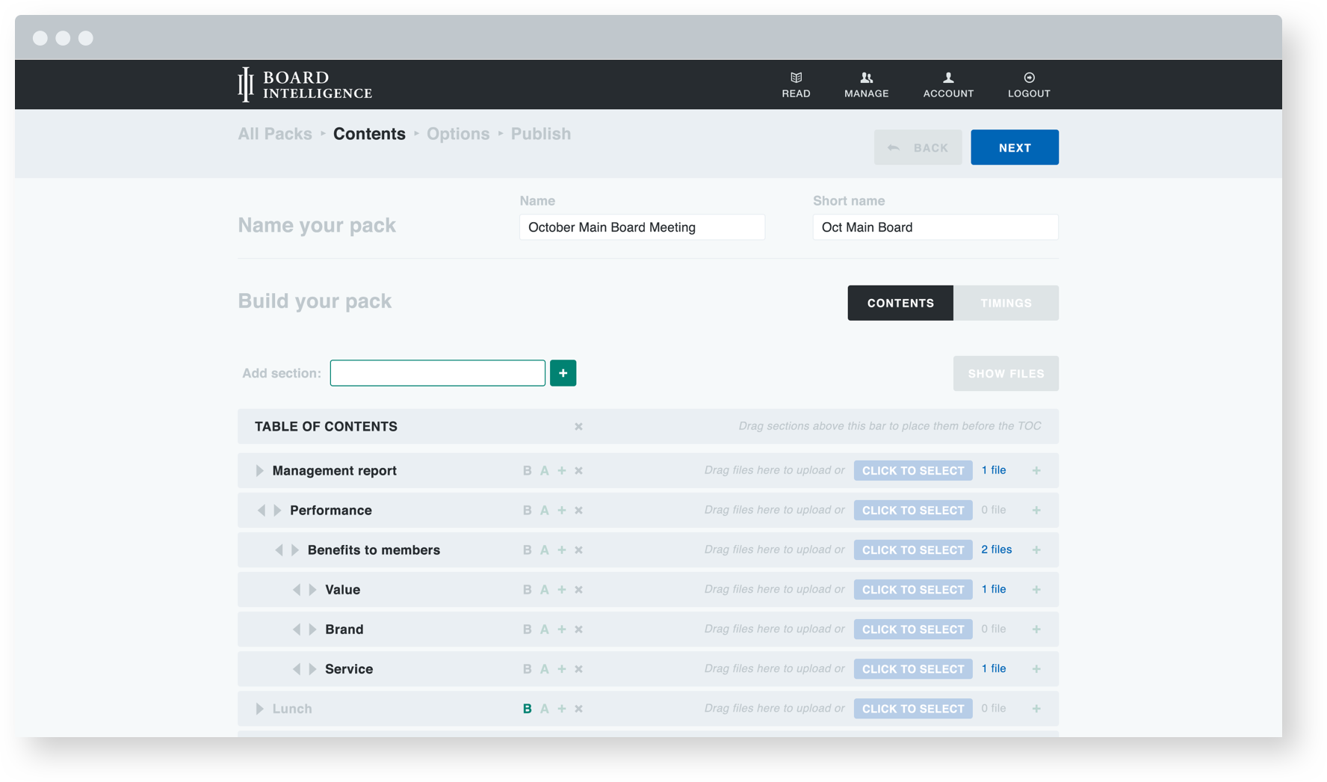This screenshot has width=1327, height=782.
Task: Open the All Packs breadcrumb
Action: click(x=274, y=134)
